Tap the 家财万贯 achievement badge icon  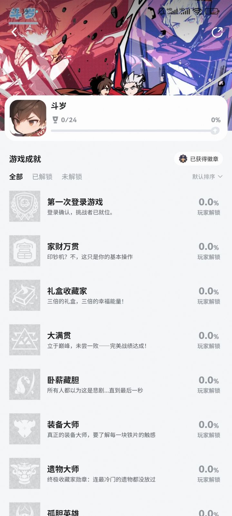pos(25,251)
